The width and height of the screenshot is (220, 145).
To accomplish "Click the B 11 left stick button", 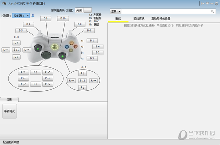I will (16, 50).
